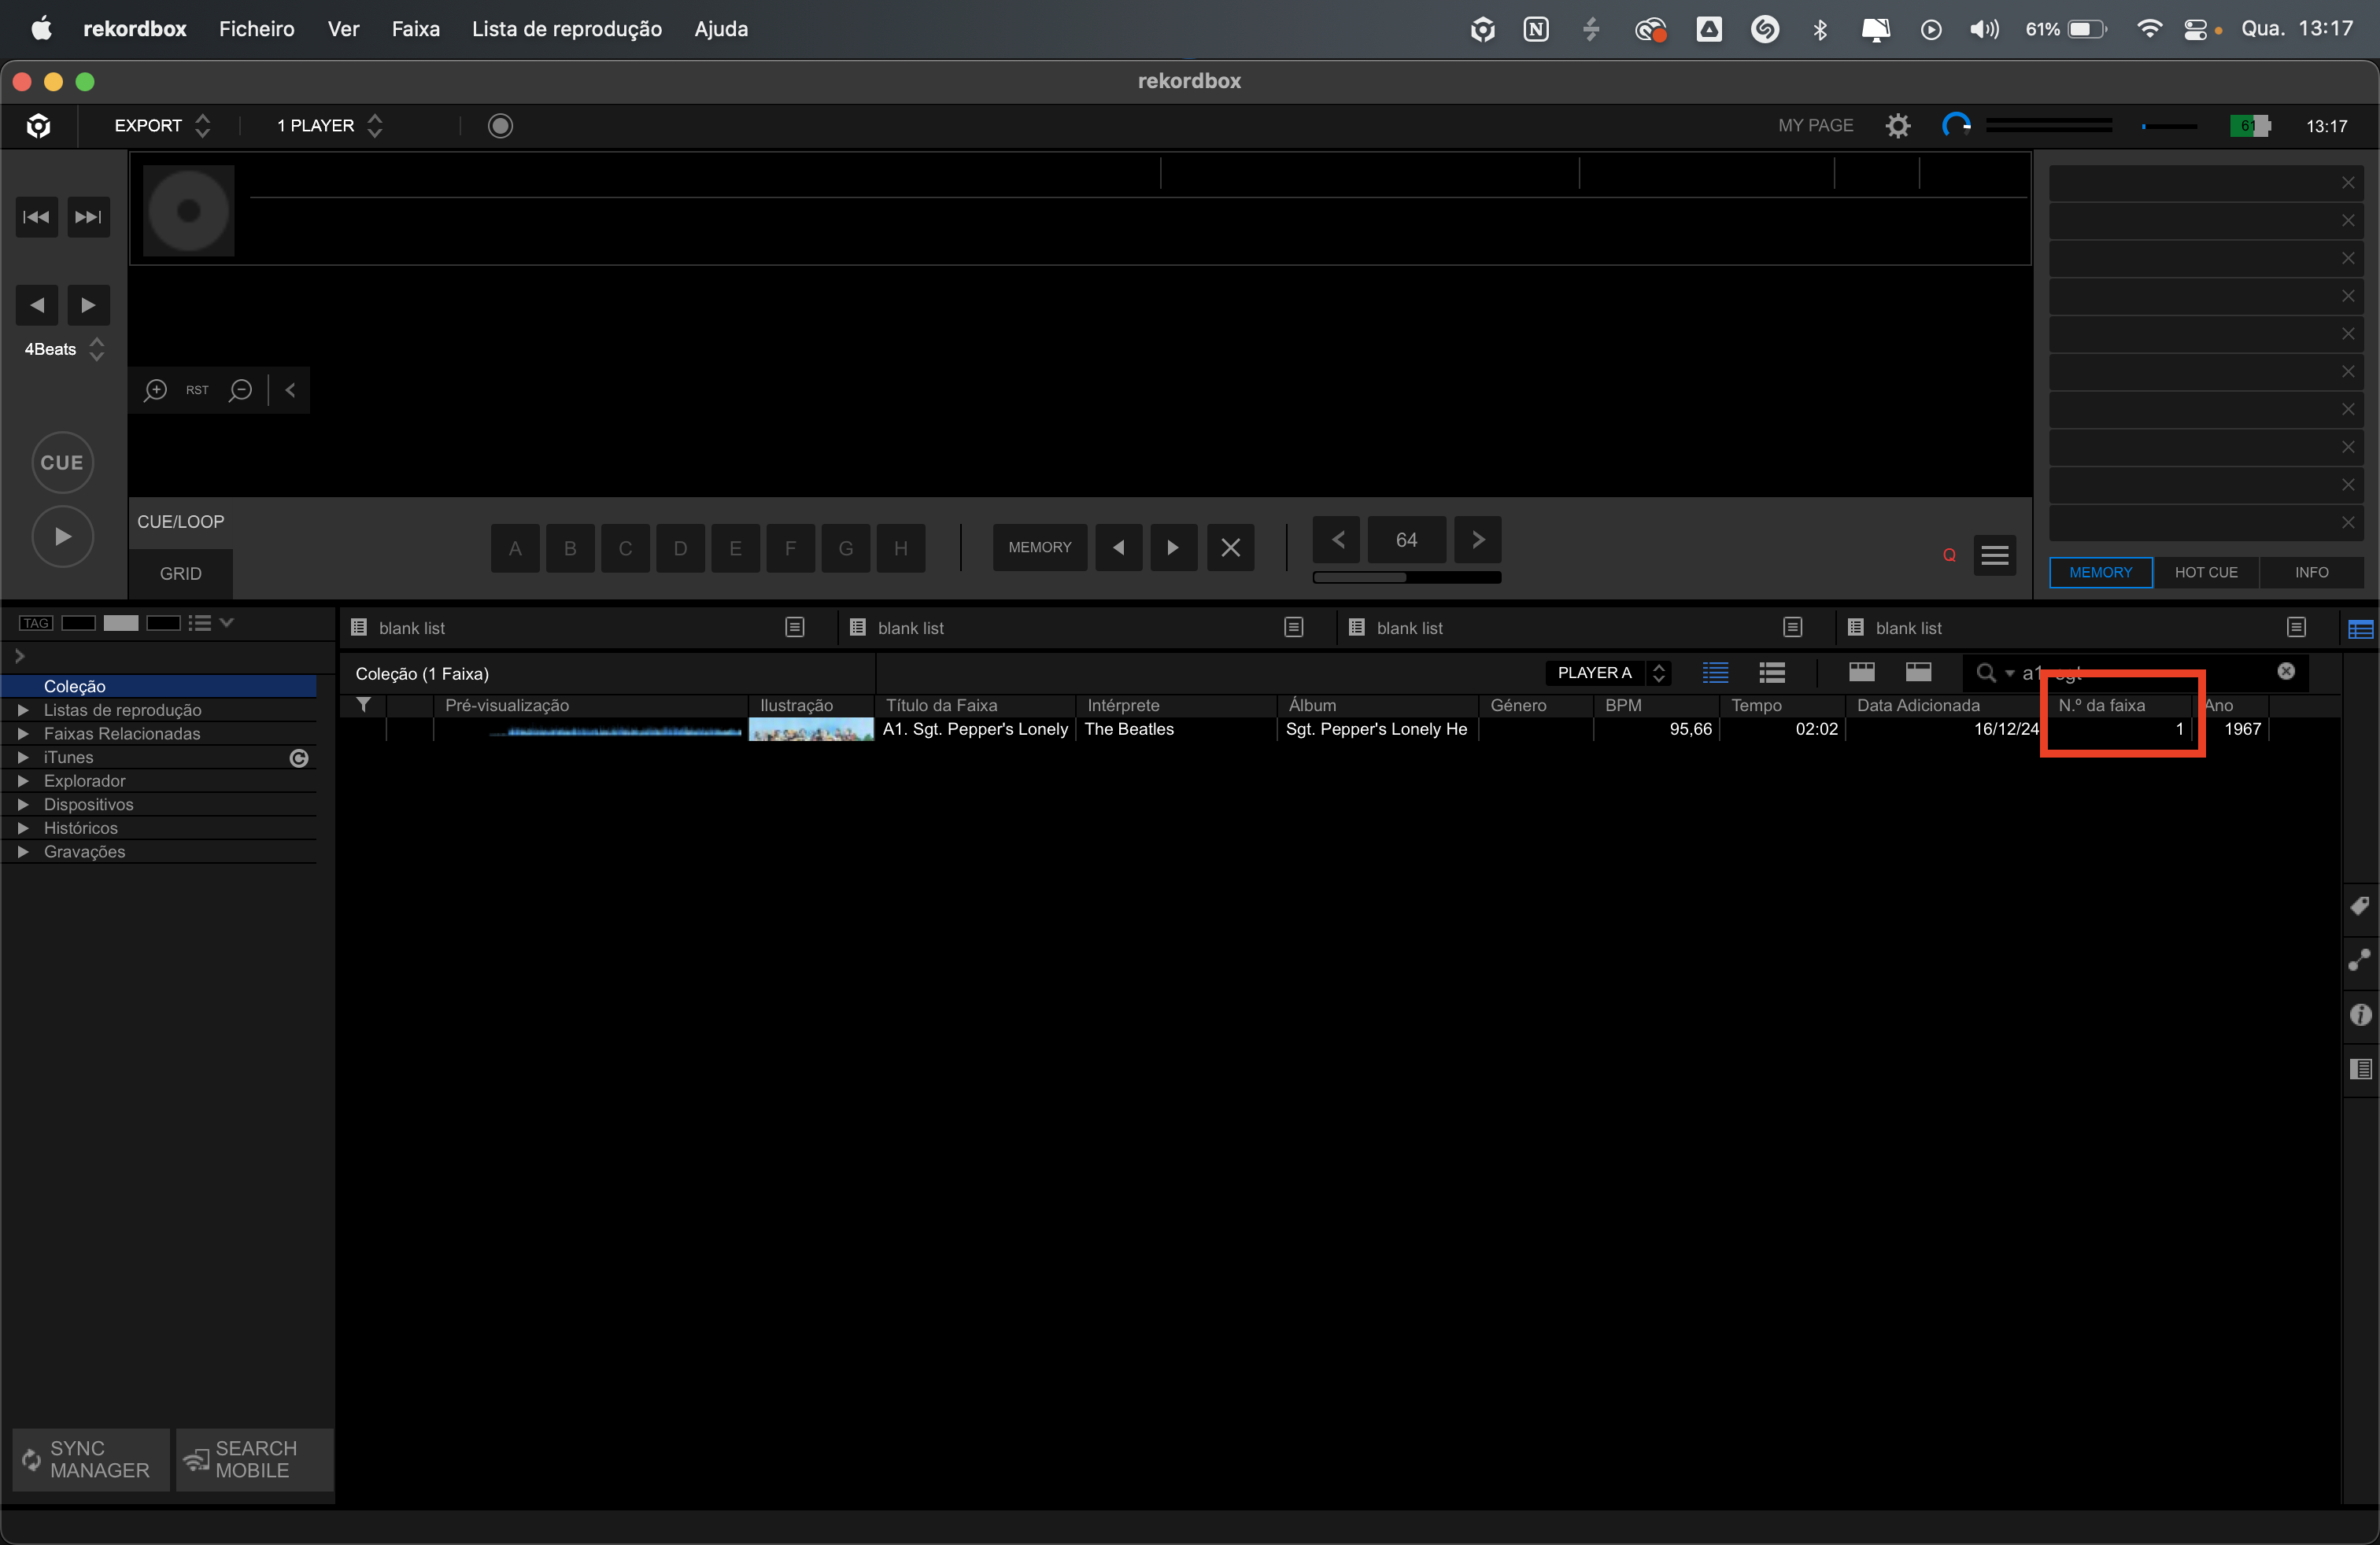Viewport: 2380px width, 1545px height.
Task: Toggle the GRID panel button
Action: tap(180, 573)
